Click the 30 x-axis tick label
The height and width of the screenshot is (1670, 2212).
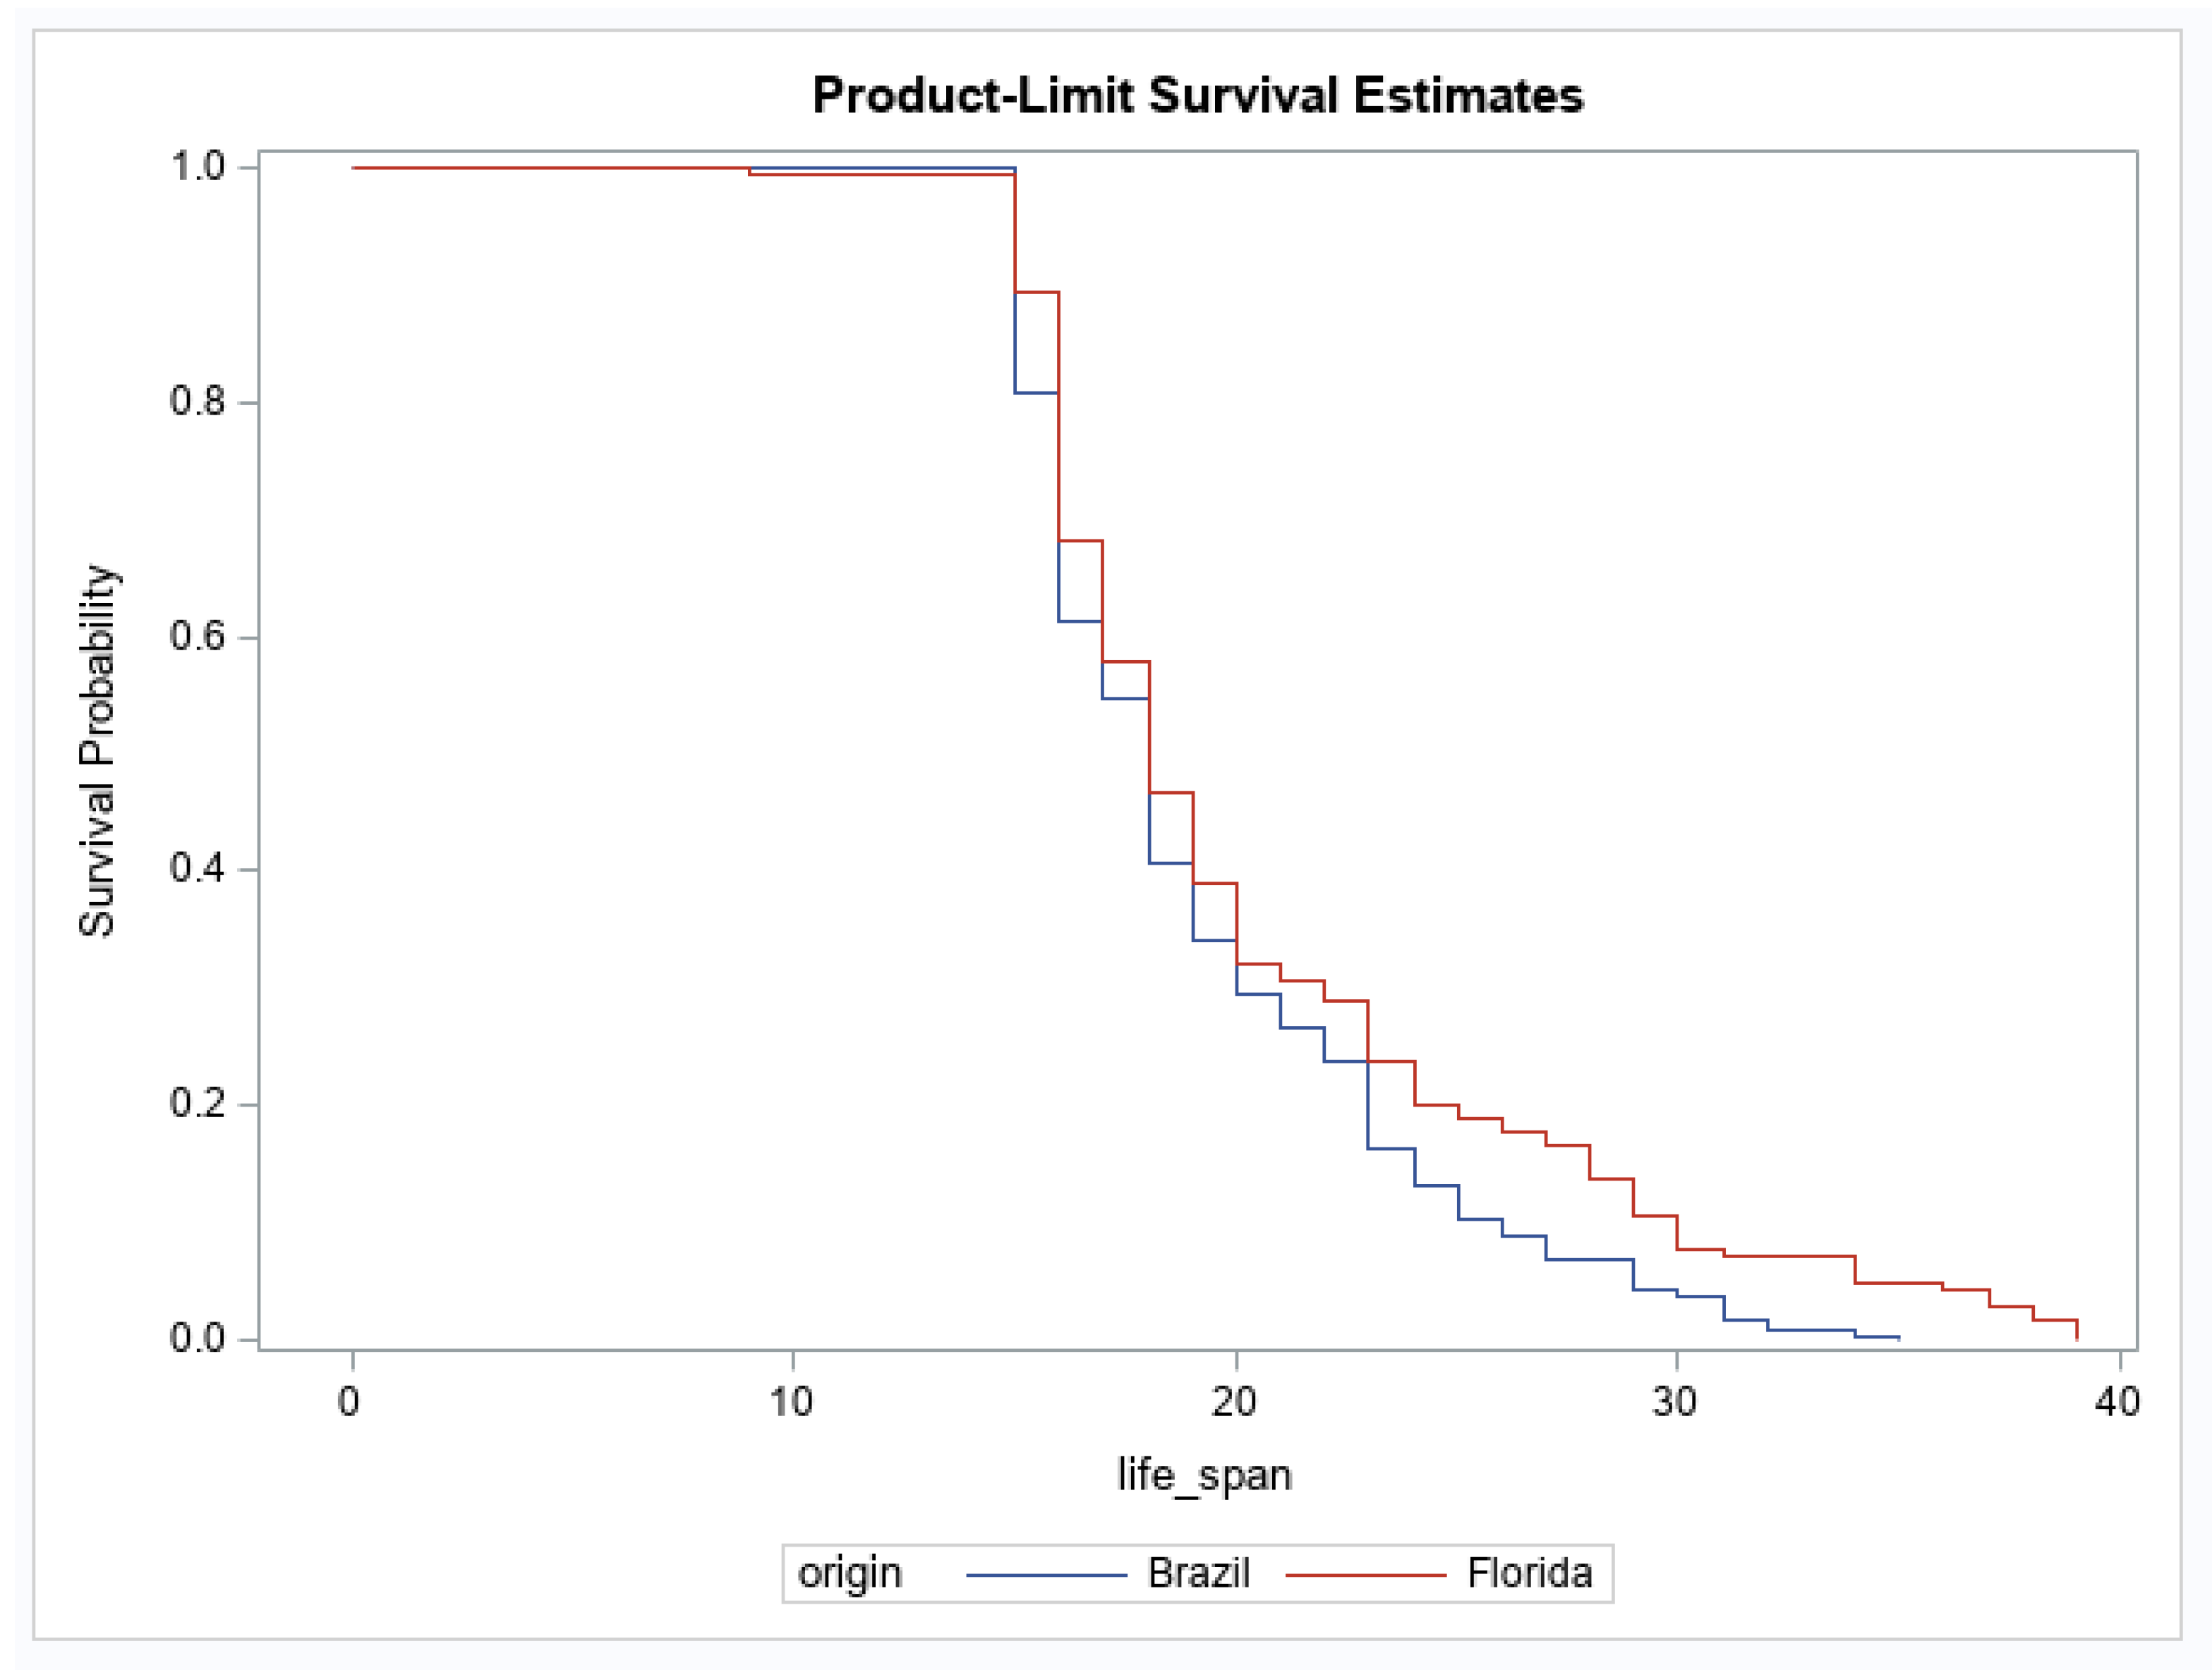[x=1675, y=1402]
